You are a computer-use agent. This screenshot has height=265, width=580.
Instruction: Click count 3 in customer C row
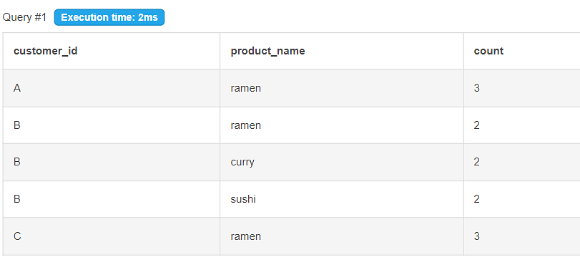point(522,236)
